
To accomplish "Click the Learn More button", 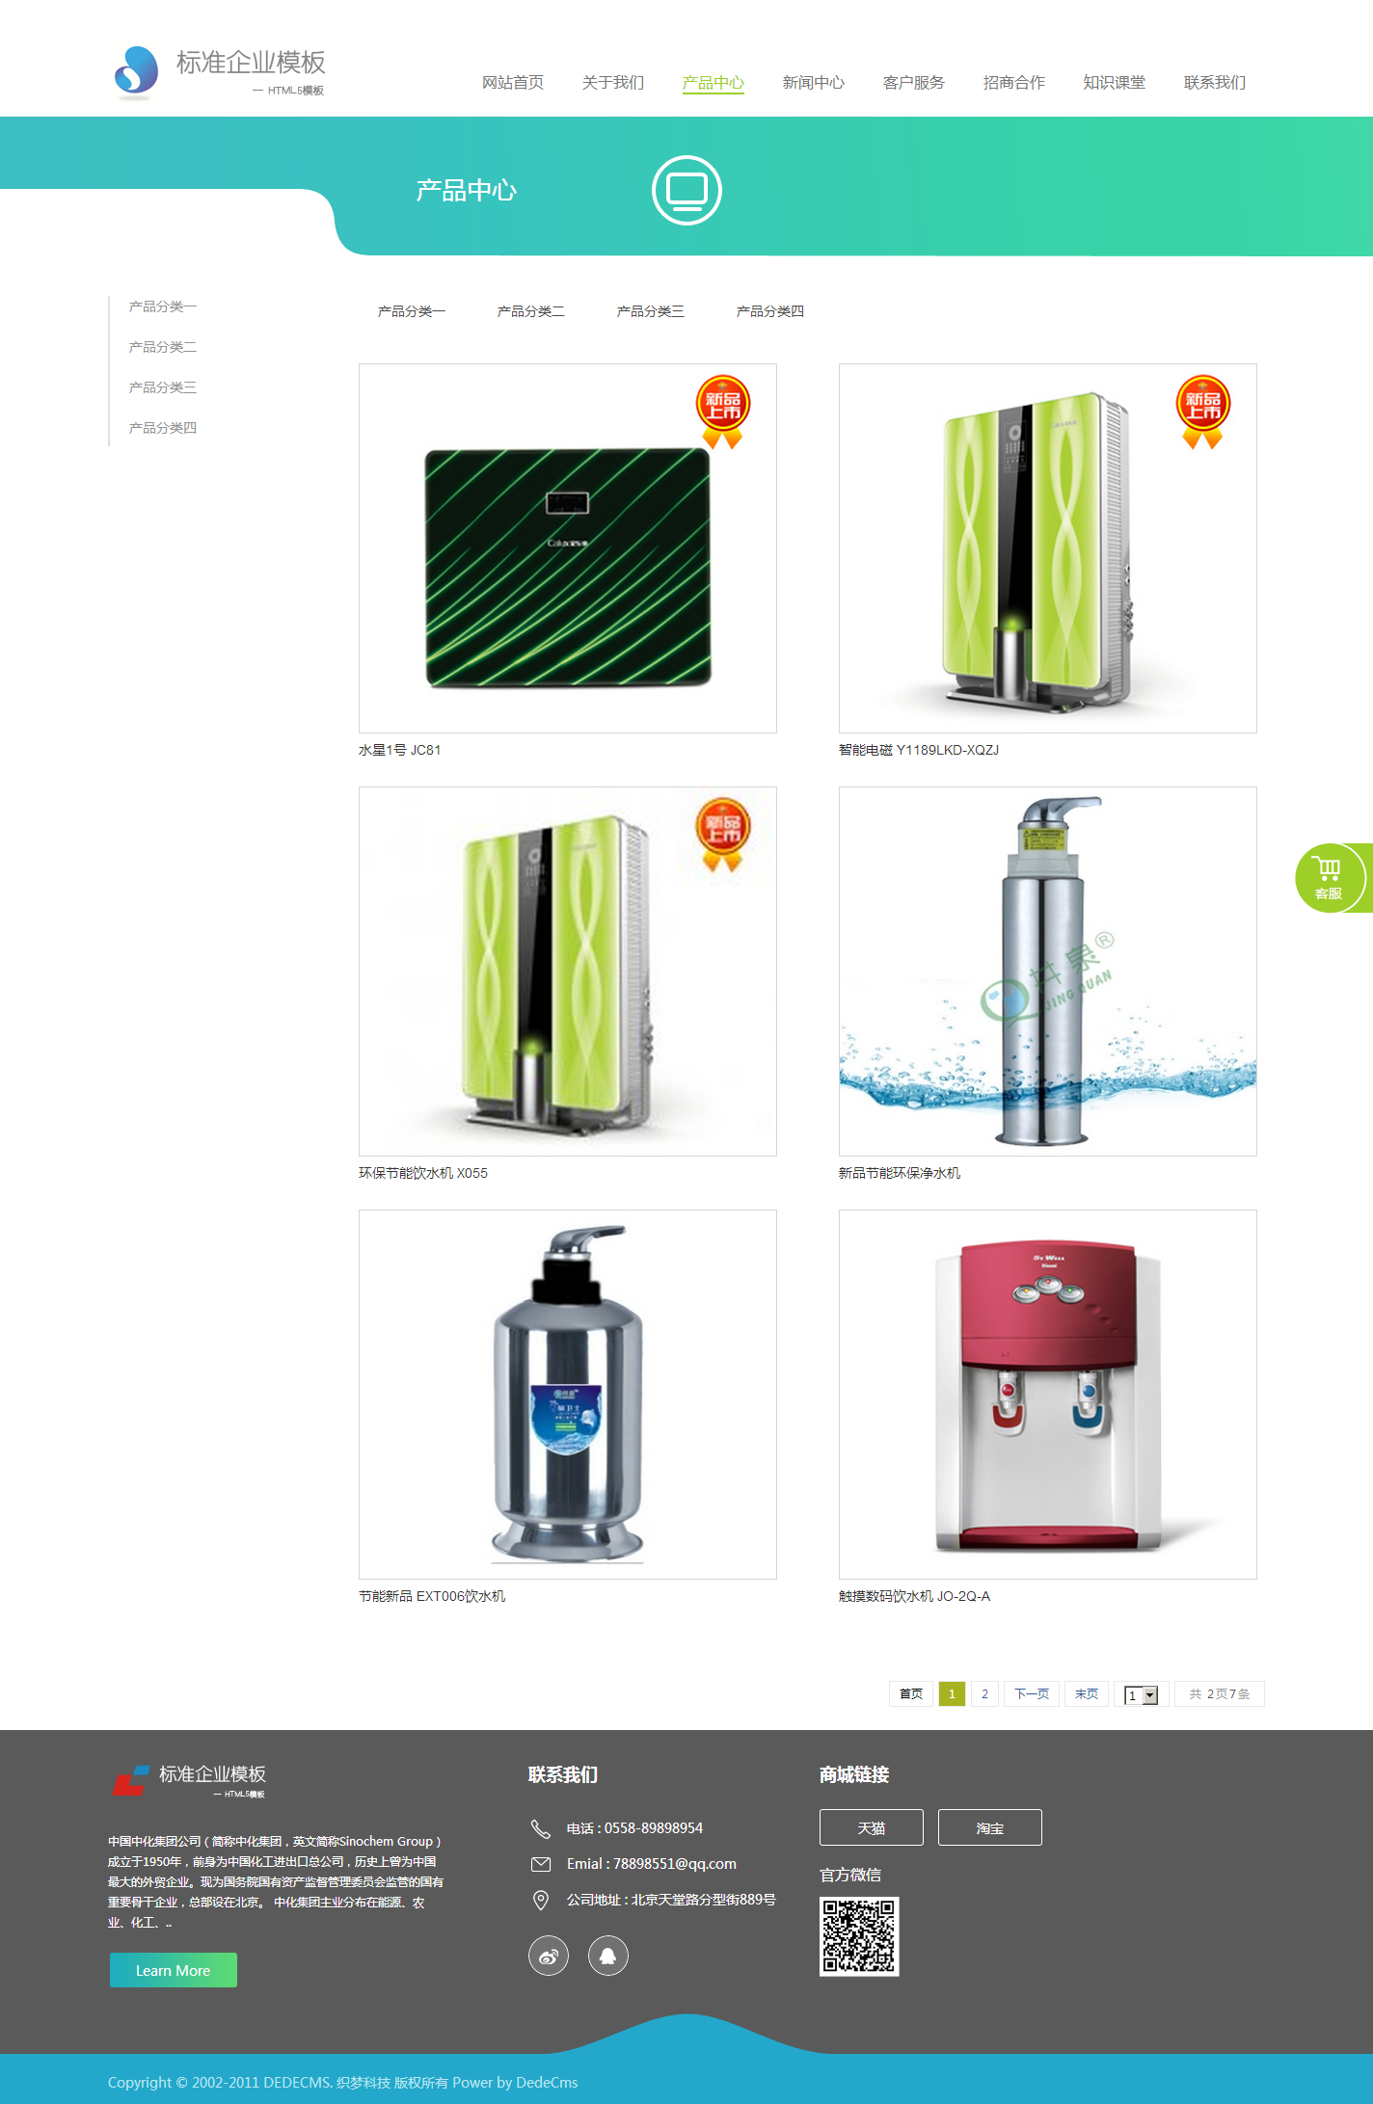I will pyautogui.click(x=174, y=1970).
